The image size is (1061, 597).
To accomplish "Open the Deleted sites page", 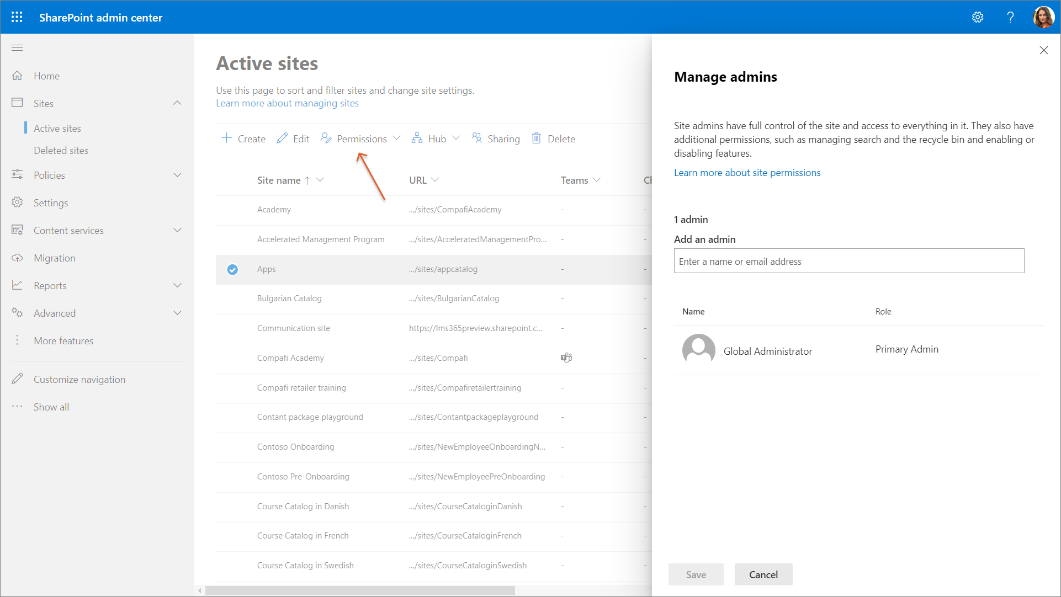I will click(x=61, y=151).
